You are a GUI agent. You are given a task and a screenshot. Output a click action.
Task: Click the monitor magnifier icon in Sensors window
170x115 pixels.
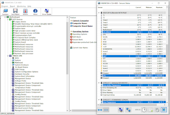tap(121, 110)
